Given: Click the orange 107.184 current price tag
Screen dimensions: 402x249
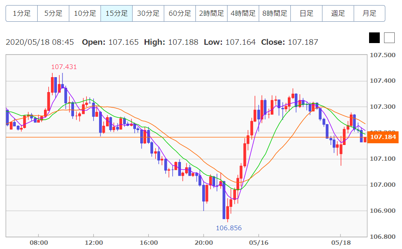Looking at the screenshot, I should point(383,137).
